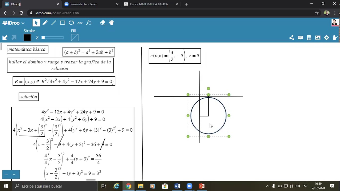This screenshot has height=191, width=340.
Task: Click the insert image icon
Action: pyautogui.click(x=318, y=38)
